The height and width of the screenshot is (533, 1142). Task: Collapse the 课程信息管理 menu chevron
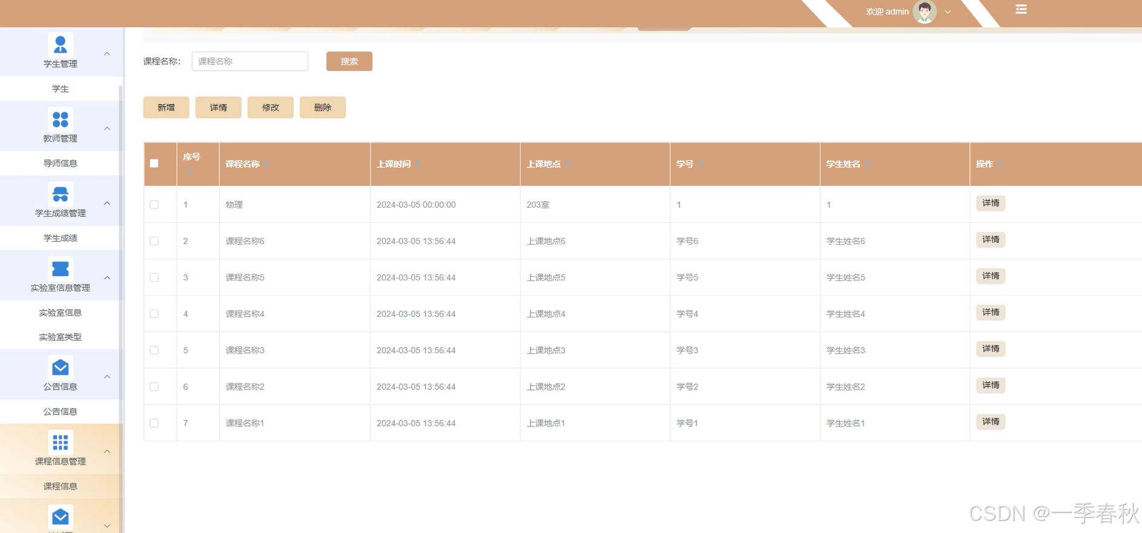tap(107, 451)
